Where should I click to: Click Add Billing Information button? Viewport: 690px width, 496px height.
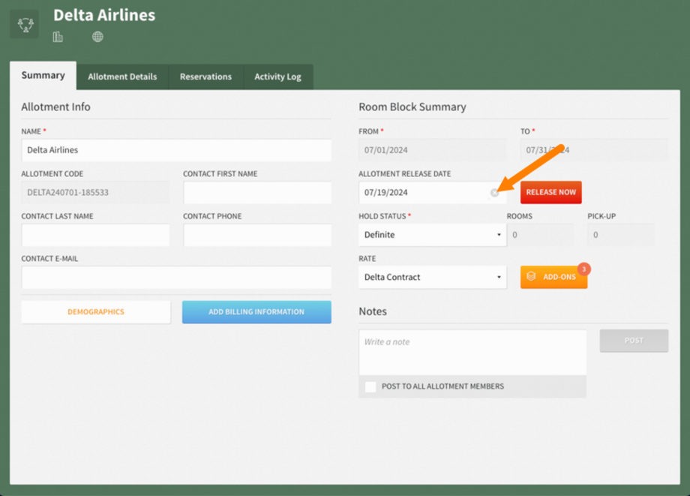(256, 312)
